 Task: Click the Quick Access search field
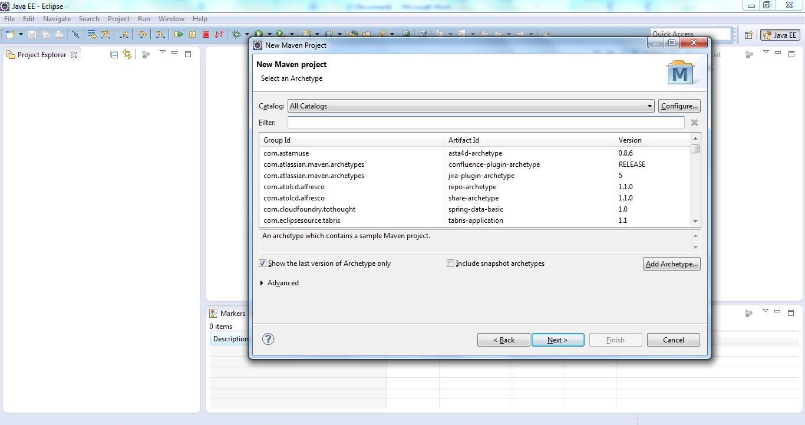click(690, 34)
